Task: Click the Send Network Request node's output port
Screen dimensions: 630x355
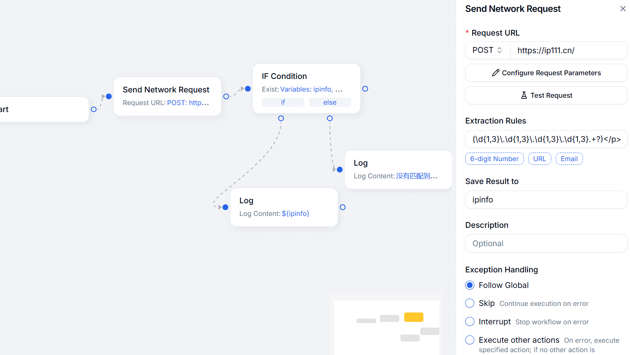Action: click(x=226, y=97)
